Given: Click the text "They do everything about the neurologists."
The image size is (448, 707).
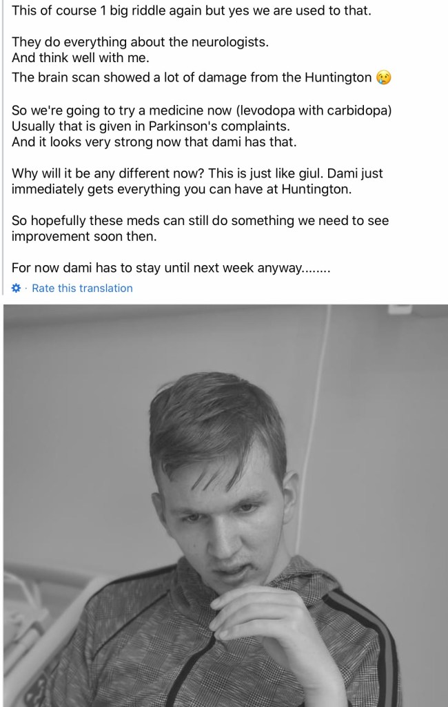Looking at the screenshot, I should click(x=140, y=42).
